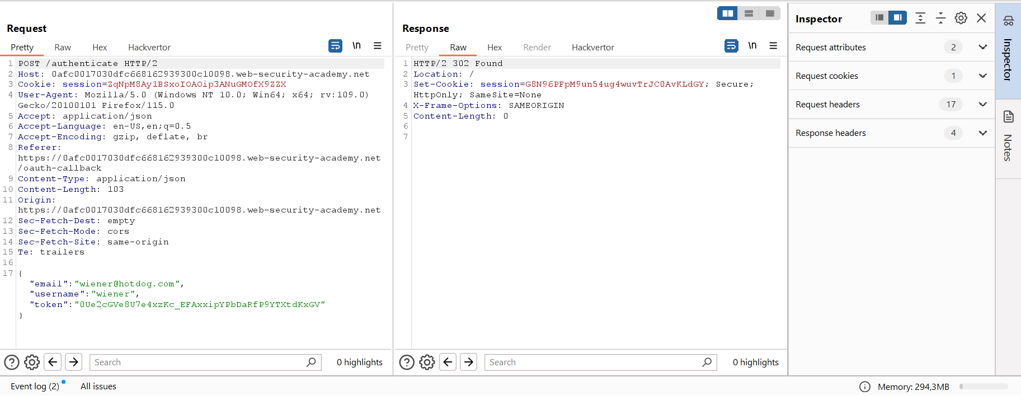1021x396 pixels.
Task: Switch Response view to Pretty tab
Action: click(417, 48)
